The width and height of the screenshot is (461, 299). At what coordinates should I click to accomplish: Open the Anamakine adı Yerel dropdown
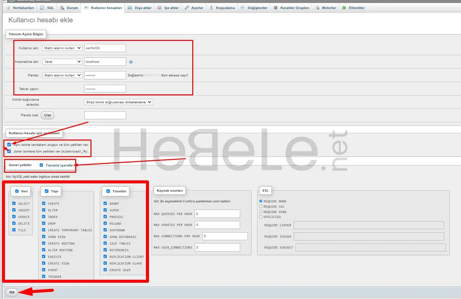pyautogui.click(x=62, y=62)
